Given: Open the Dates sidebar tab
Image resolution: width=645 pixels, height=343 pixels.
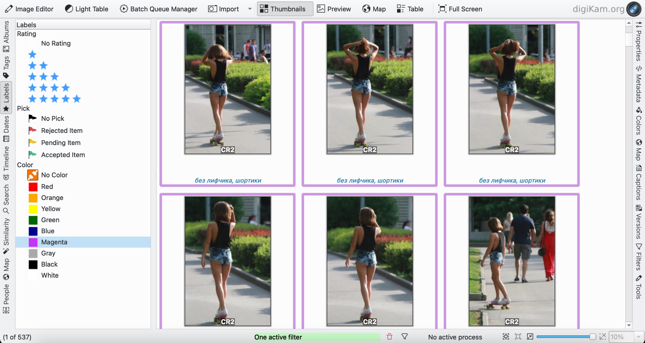Looking at the screenshot, I should 6,129.
